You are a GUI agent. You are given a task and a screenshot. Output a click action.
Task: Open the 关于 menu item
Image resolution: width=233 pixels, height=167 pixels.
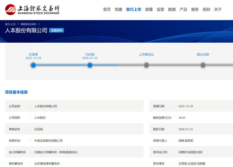(x=218, y=9)
